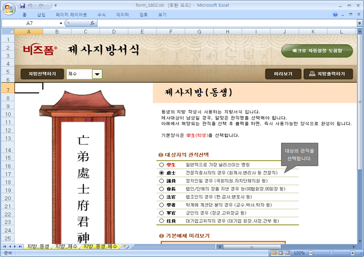Click the Name Box showing A7
364x257 pixels.
[30, 23]
